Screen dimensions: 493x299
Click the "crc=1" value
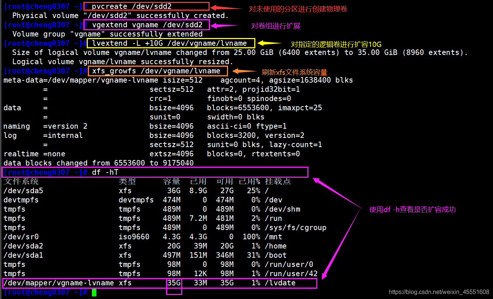[161, 98]
